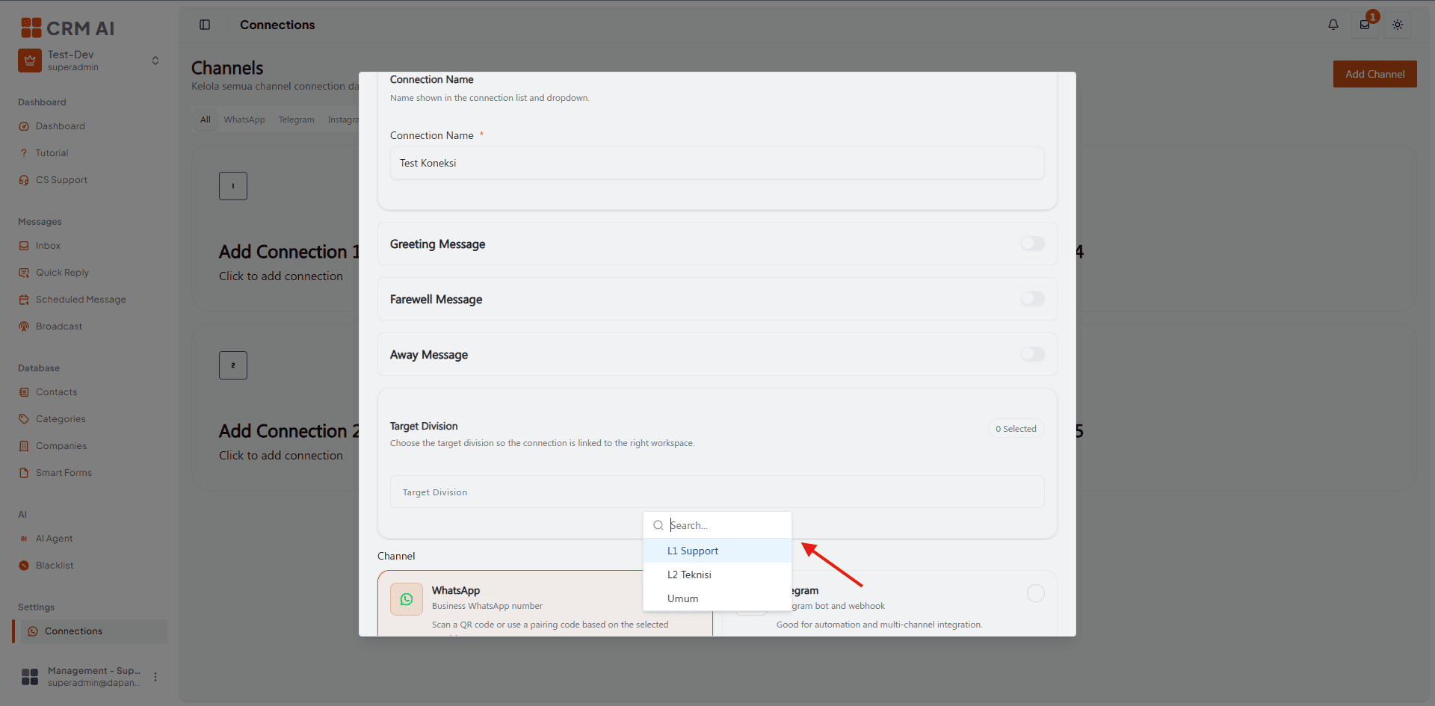Open Contacts in the sidebar

56,392
